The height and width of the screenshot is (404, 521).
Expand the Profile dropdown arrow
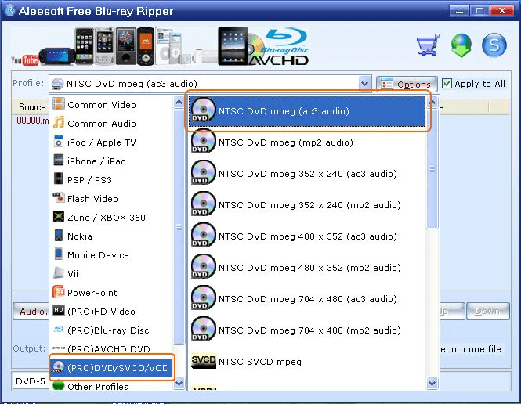click(364, 83)
